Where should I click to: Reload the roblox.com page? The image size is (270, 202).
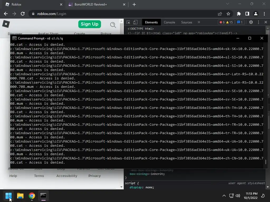pyautogui.click(x=23, y=14)
